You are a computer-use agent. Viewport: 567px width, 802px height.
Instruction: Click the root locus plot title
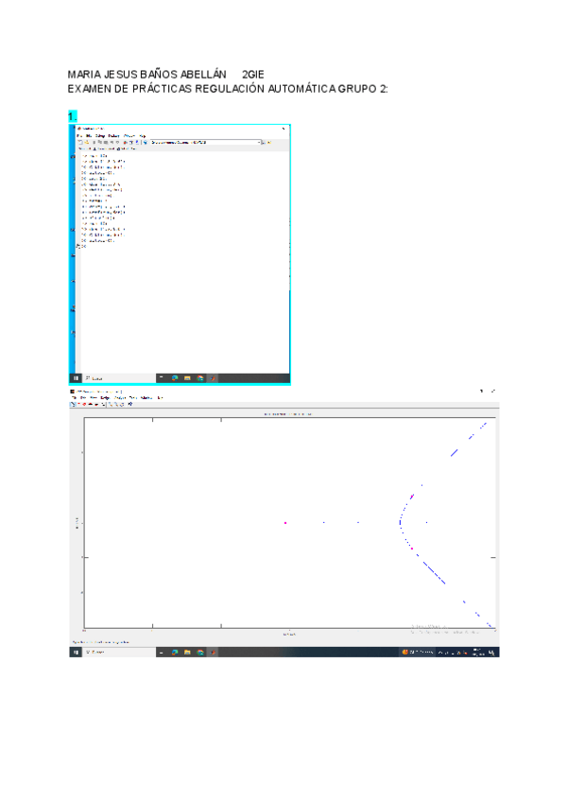287,413
